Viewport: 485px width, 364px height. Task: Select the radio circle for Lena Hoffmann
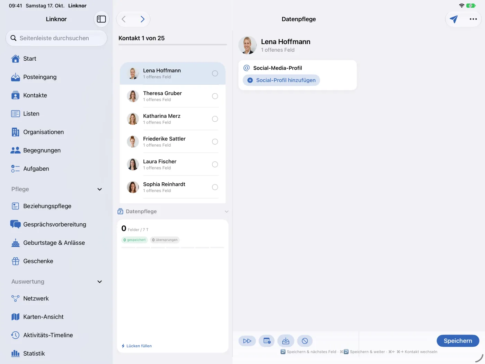click(215, 73)
